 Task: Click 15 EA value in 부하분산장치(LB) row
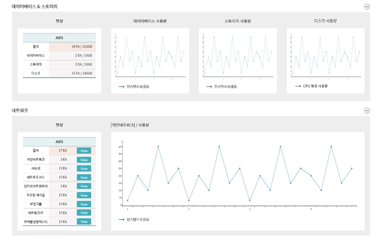63,221
